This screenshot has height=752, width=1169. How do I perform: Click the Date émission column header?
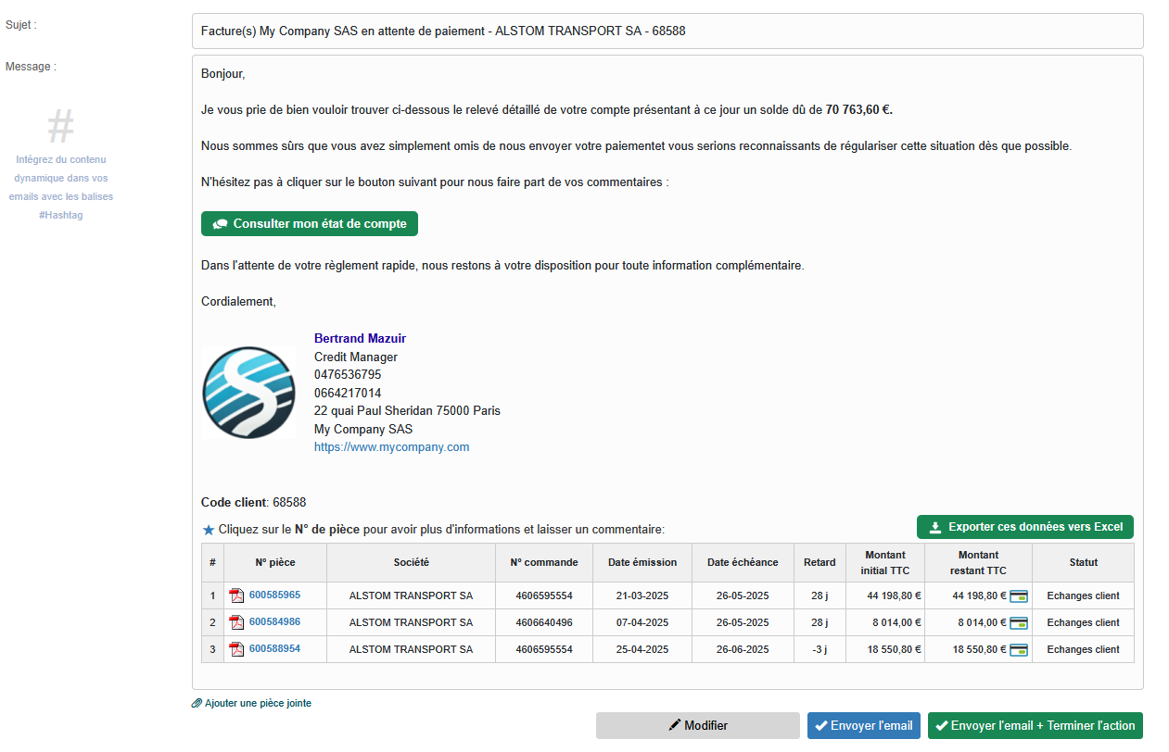(642, 562)
